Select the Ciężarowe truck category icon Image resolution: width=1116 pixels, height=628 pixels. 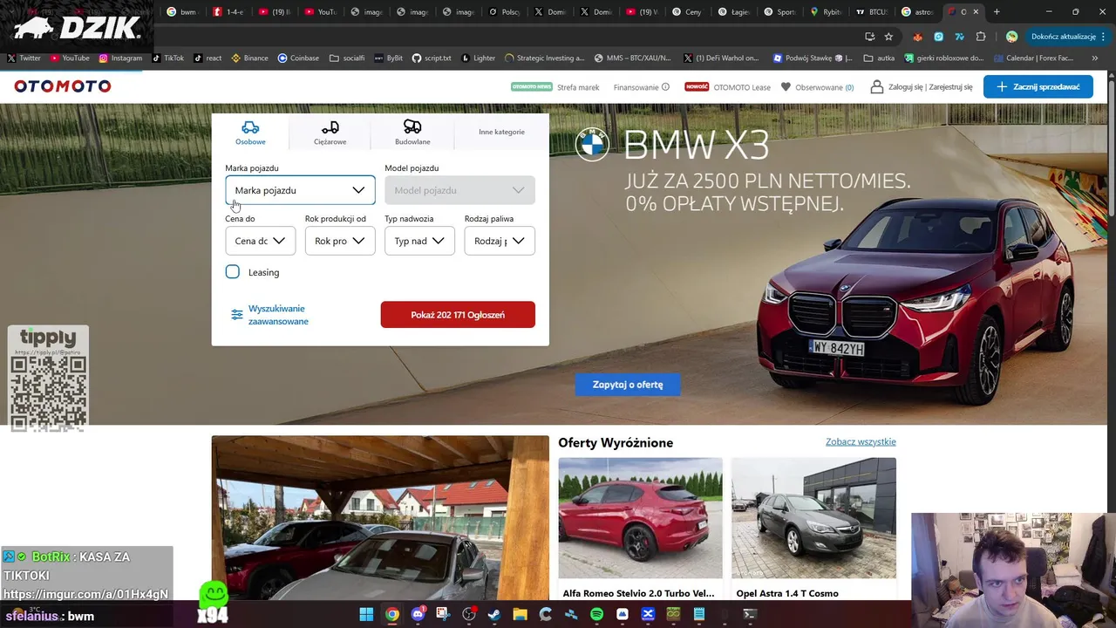coord(330,127)
